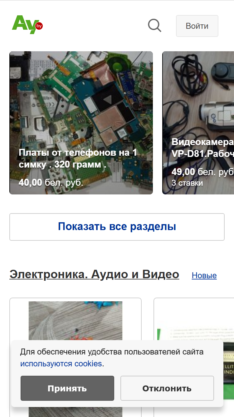Accept cookies with the Принять button
Image resolution: width=234 pixels, height=417 pixels.
pos(67,388)
